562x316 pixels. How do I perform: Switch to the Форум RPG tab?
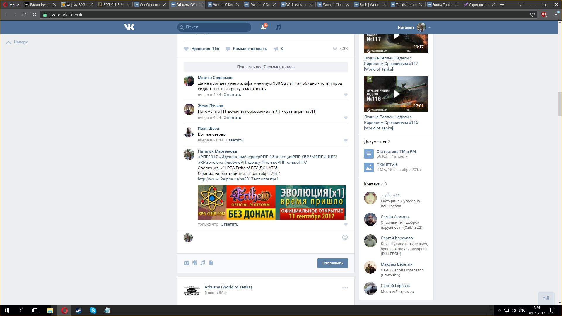77,5
